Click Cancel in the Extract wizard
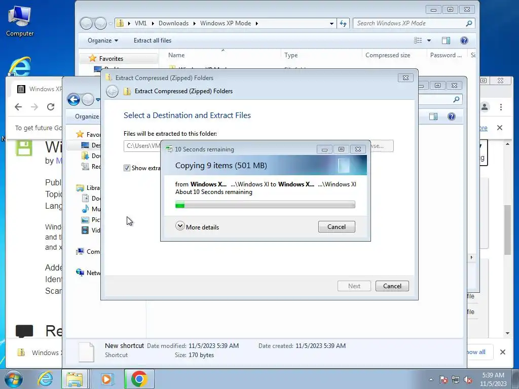The height and width of the screenshot is (389, 519). pos(392,286)
